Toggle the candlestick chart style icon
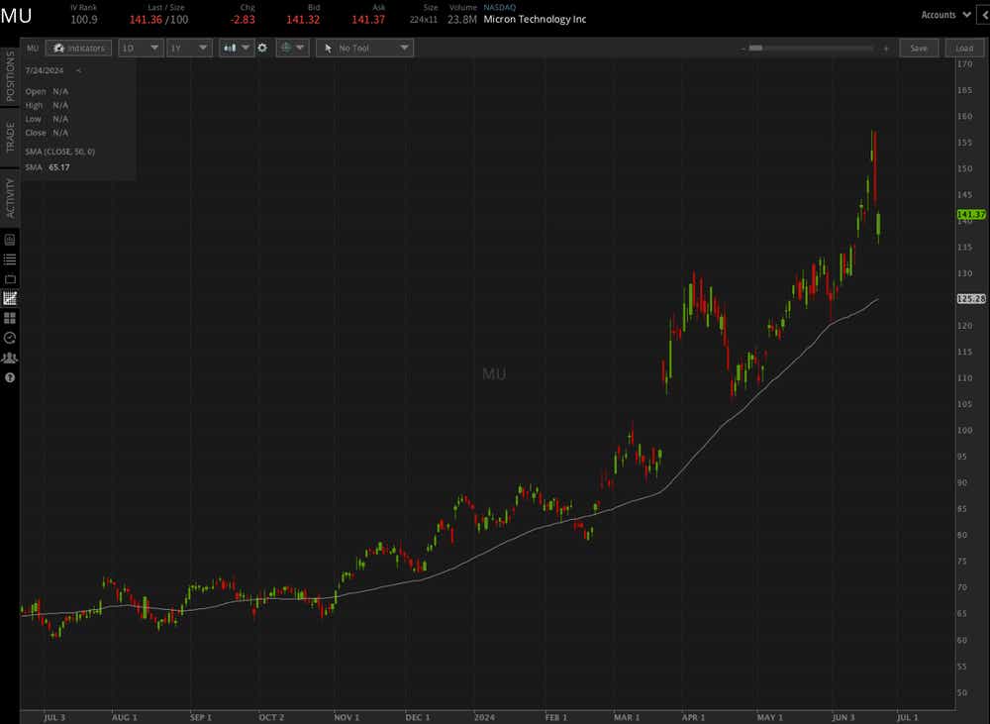Screen dimensions: 990x724 (230, 48)
